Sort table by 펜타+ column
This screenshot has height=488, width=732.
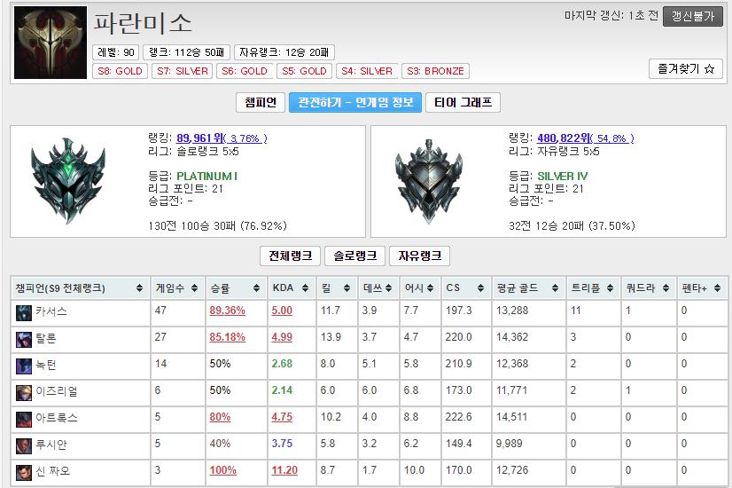click(x=702, y=288)
